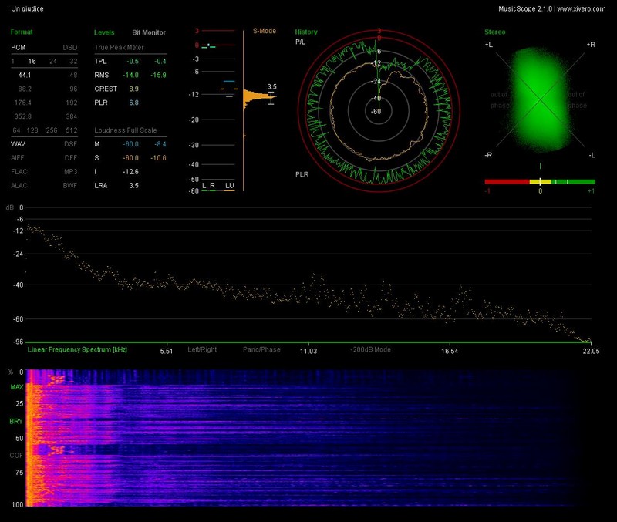Click the Loudness Full Scale heading

(x=126, y=130)
